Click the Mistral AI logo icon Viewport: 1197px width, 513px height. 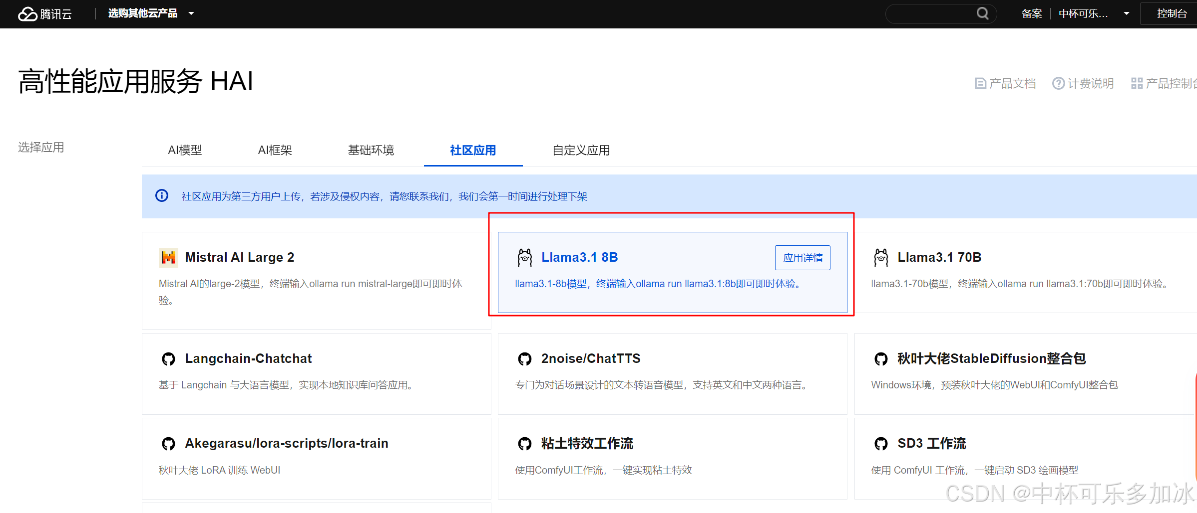168,257
